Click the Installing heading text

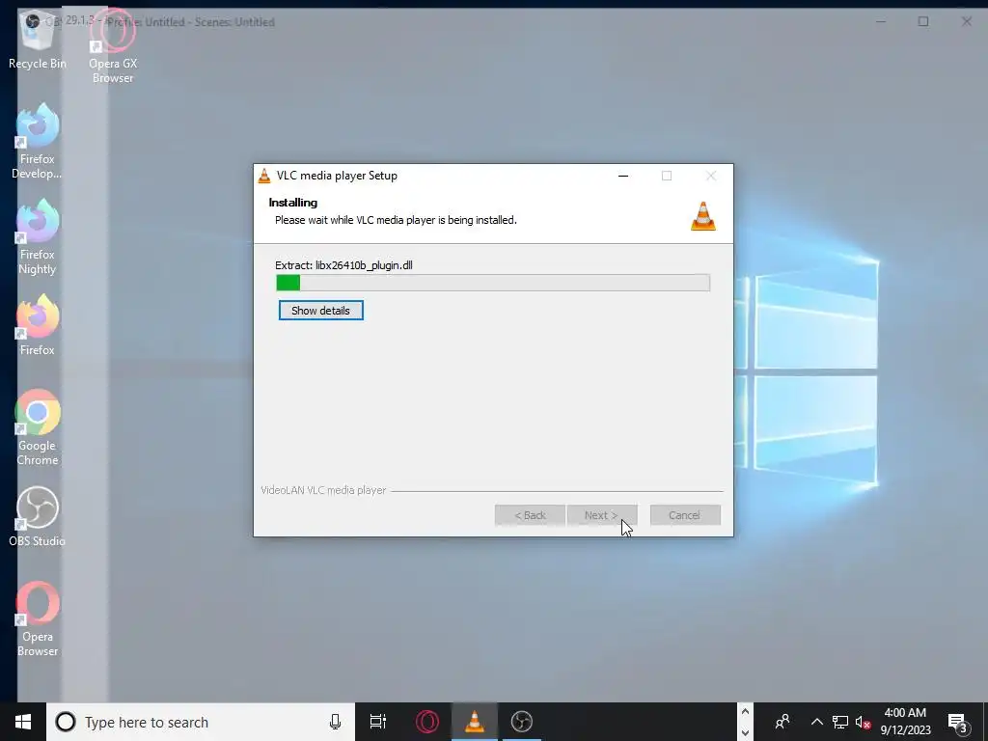(x=293, y=203)
